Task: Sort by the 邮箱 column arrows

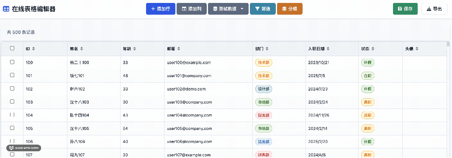Action: [x=179, y=49]
